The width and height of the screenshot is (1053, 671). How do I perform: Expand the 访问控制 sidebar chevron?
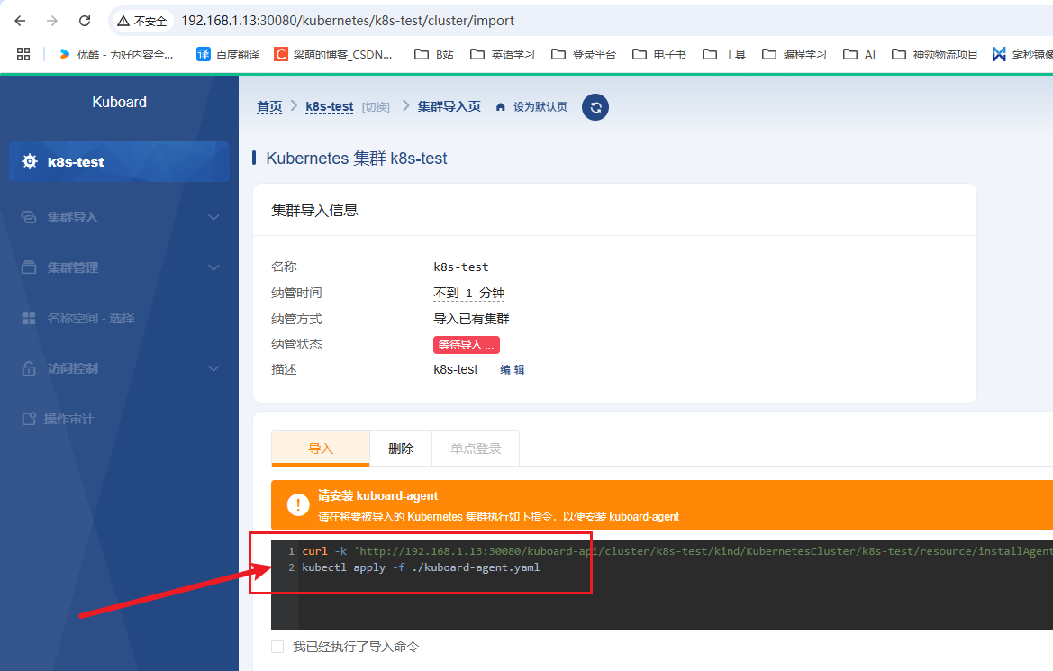(x=213, y=368)
